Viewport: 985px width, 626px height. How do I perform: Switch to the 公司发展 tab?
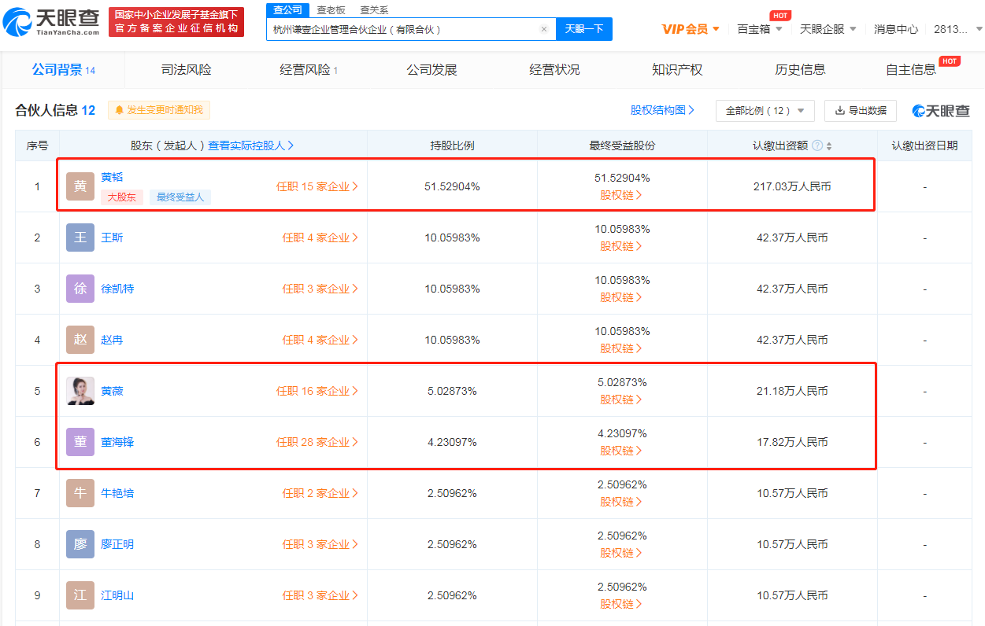pyautogui.click(x=431, y=69)
